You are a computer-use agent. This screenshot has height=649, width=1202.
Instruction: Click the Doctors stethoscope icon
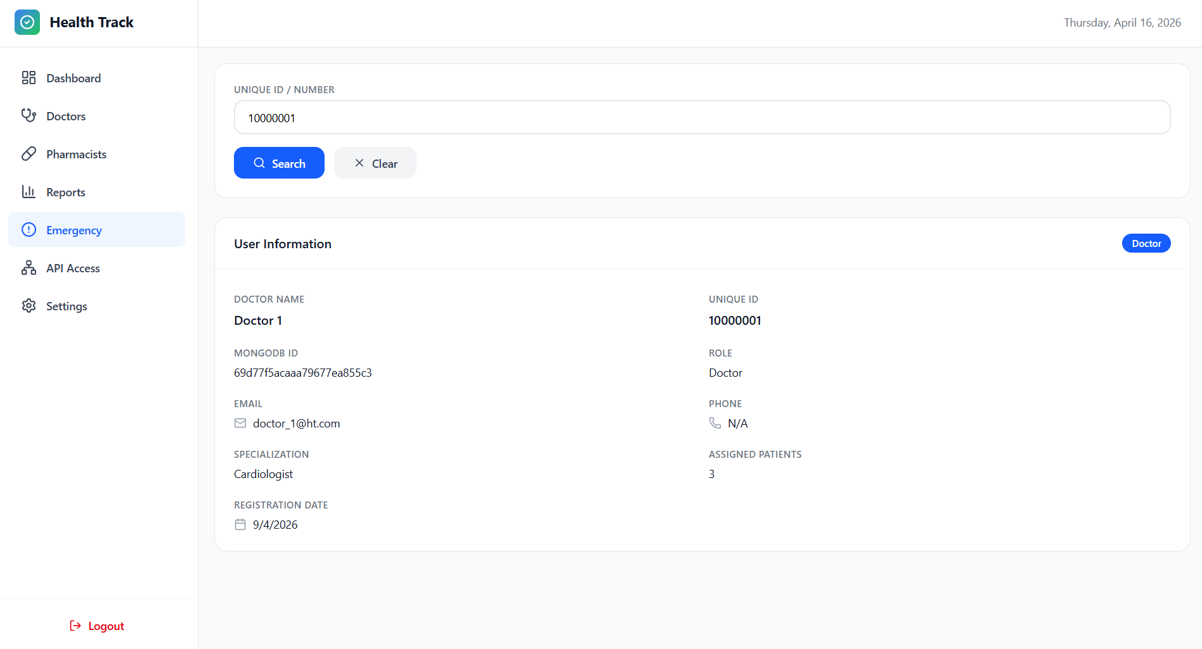pos(29,115)
